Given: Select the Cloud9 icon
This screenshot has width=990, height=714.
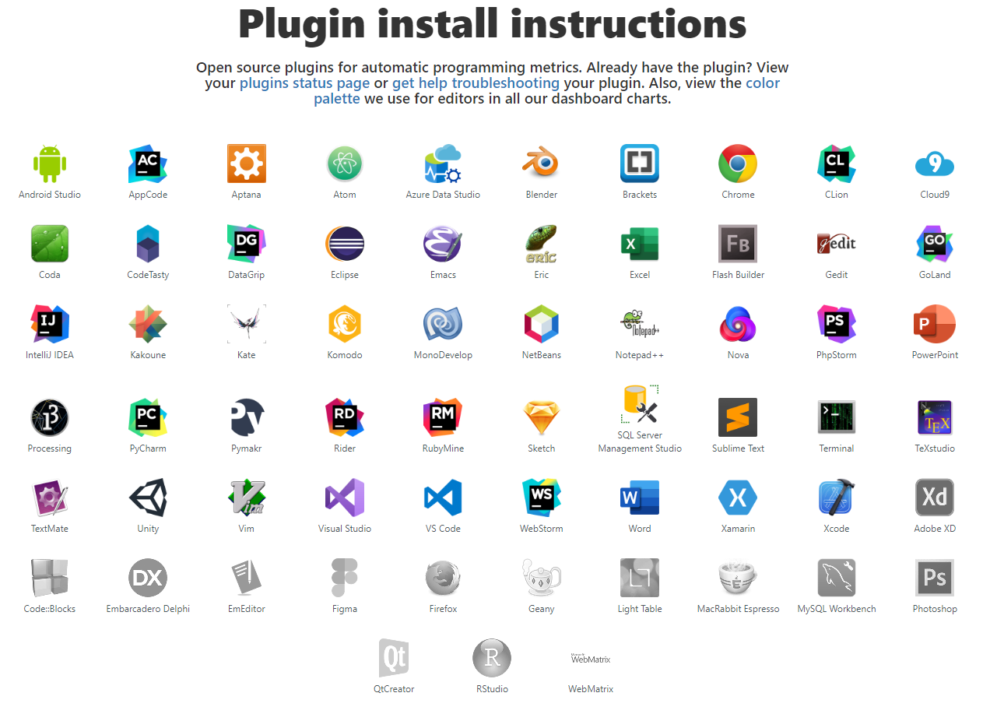Looking at the screenshot, I should (x=935, y=164).
